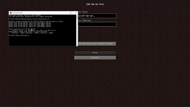Toggle the Server Resource Packs: Prompt button
This screenshot has height=107, width=190.
(97, 44)
